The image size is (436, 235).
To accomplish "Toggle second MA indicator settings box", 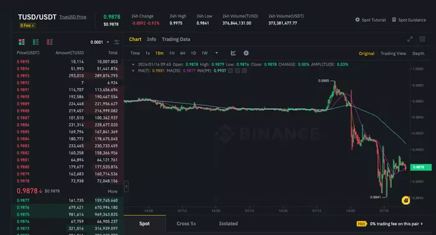I will click(237, 70).
